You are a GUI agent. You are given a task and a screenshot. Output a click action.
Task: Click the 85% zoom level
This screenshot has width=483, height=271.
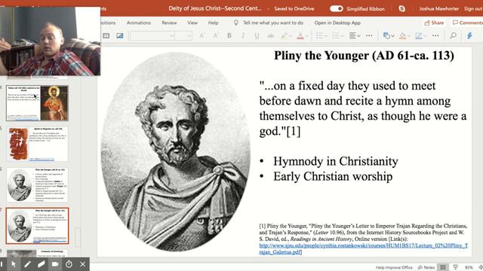469,268
